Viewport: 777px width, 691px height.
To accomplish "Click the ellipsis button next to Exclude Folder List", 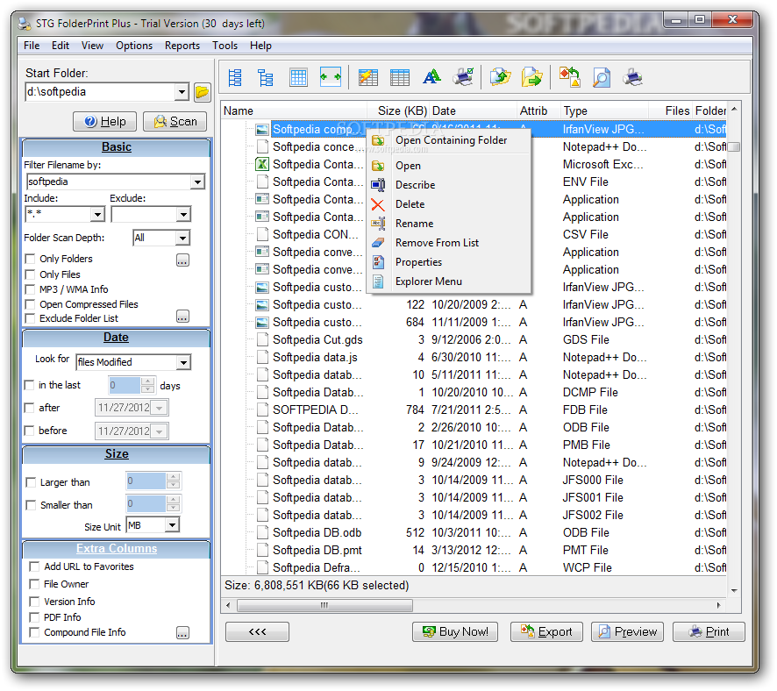I will point(183,316).
